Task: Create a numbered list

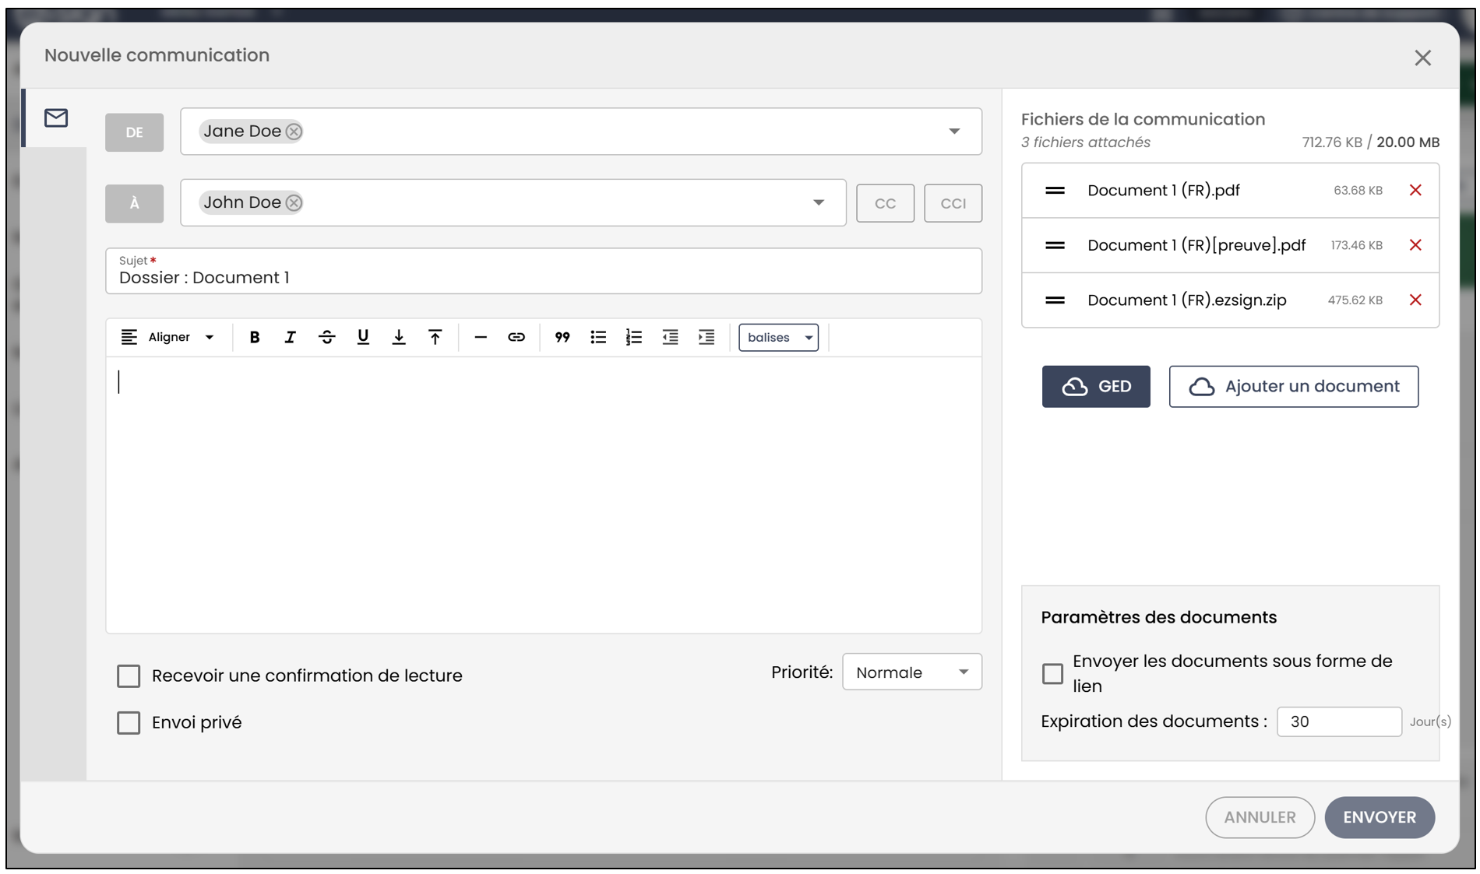Action: click(633, 337)
